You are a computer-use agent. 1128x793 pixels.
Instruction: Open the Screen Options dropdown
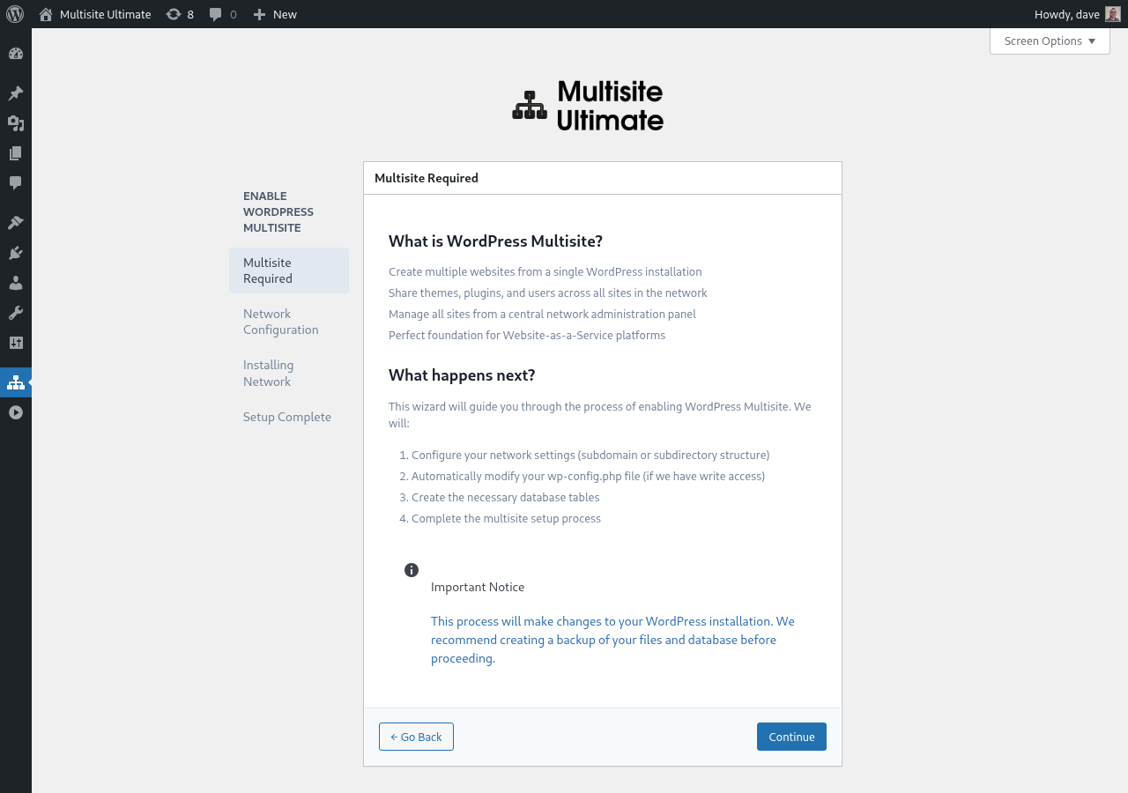[1050, 41]
